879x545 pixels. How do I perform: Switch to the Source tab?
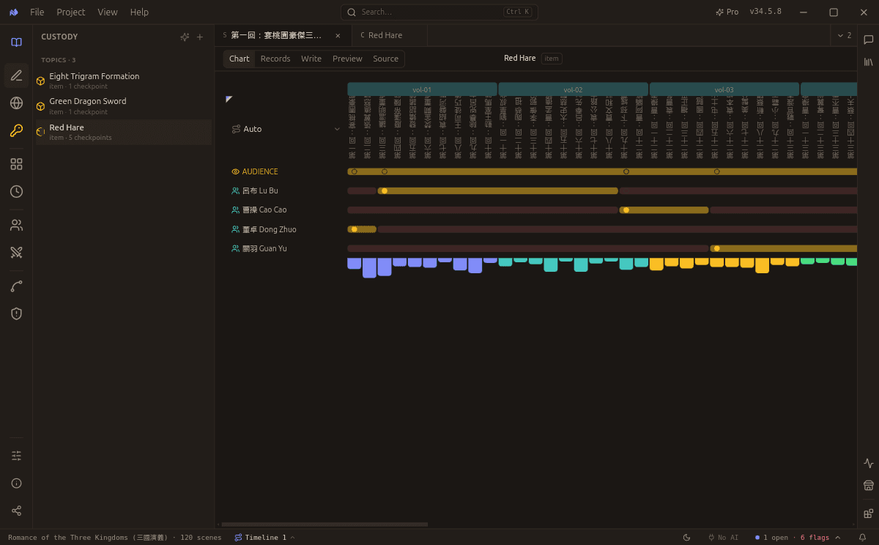(386, 59)
